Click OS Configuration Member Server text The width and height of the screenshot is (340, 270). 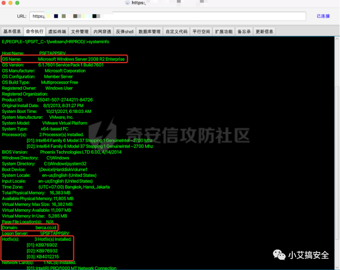click(x=58, y=76)
